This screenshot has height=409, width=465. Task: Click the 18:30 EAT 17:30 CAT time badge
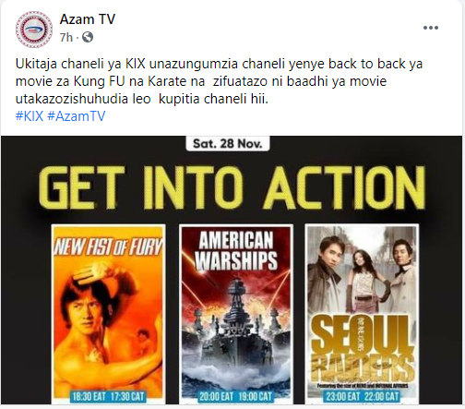108,396
